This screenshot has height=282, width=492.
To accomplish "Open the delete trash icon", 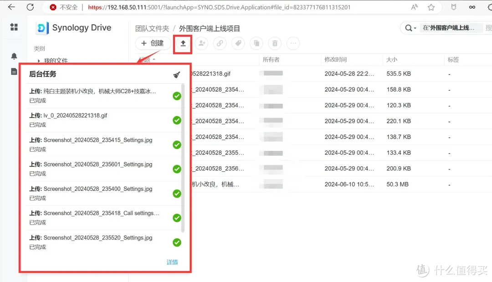I will (x=274, y=43).
